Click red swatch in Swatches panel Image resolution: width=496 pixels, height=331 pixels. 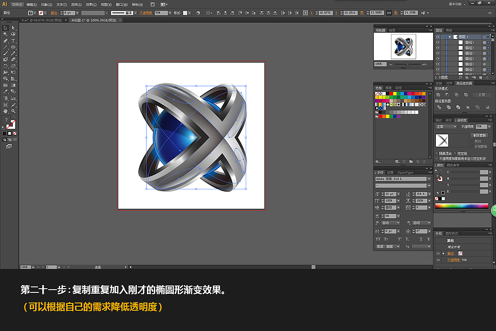click(x=391, y=94)
